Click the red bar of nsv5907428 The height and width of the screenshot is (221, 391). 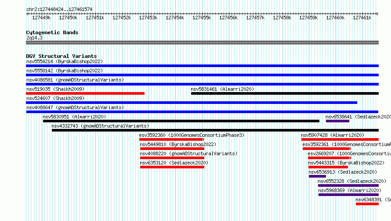point(340,139)
